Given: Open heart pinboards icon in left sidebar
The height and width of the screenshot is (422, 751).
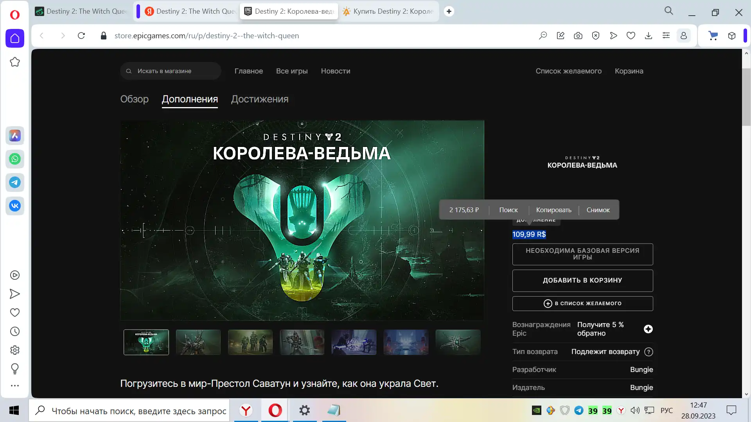Looking at the screenshot, I should (15, 313).
